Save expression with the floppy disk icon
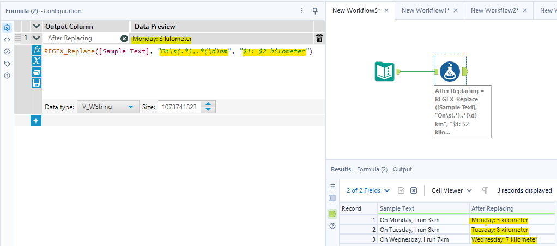Image resolution: width=557 pixels, height=246 pixels. click(36, 83)
